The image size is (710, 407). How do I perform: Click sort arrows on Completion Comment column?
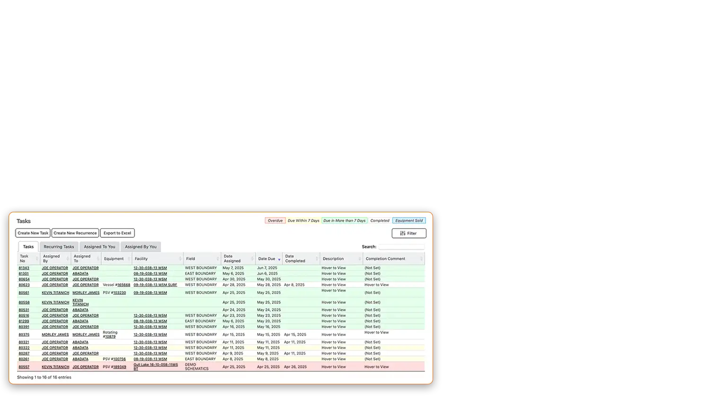[x=421, y=259]
